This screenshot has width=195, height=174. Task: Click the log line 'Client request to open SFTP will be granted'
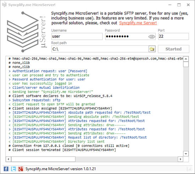click(x=52, y=104)
